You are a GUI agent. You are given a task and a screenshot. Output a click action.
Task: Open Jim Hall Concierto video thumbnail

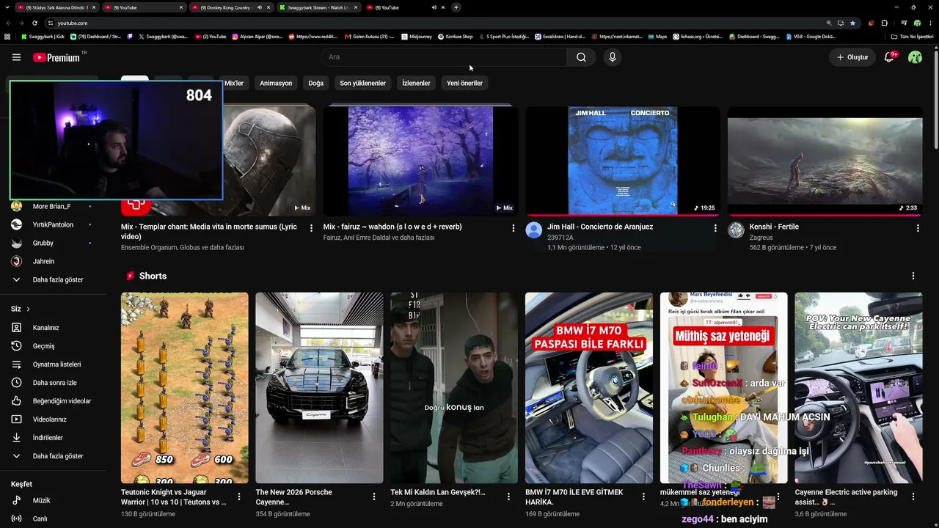click(x=623, y=161)
